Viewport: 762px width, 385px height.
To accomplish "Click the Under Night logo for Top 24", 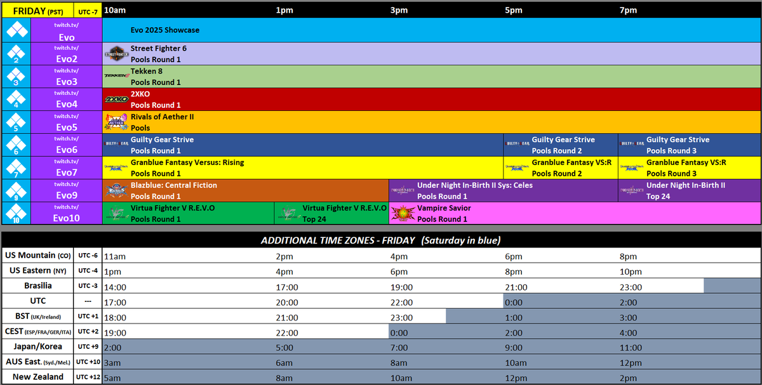I will point(632,191).
